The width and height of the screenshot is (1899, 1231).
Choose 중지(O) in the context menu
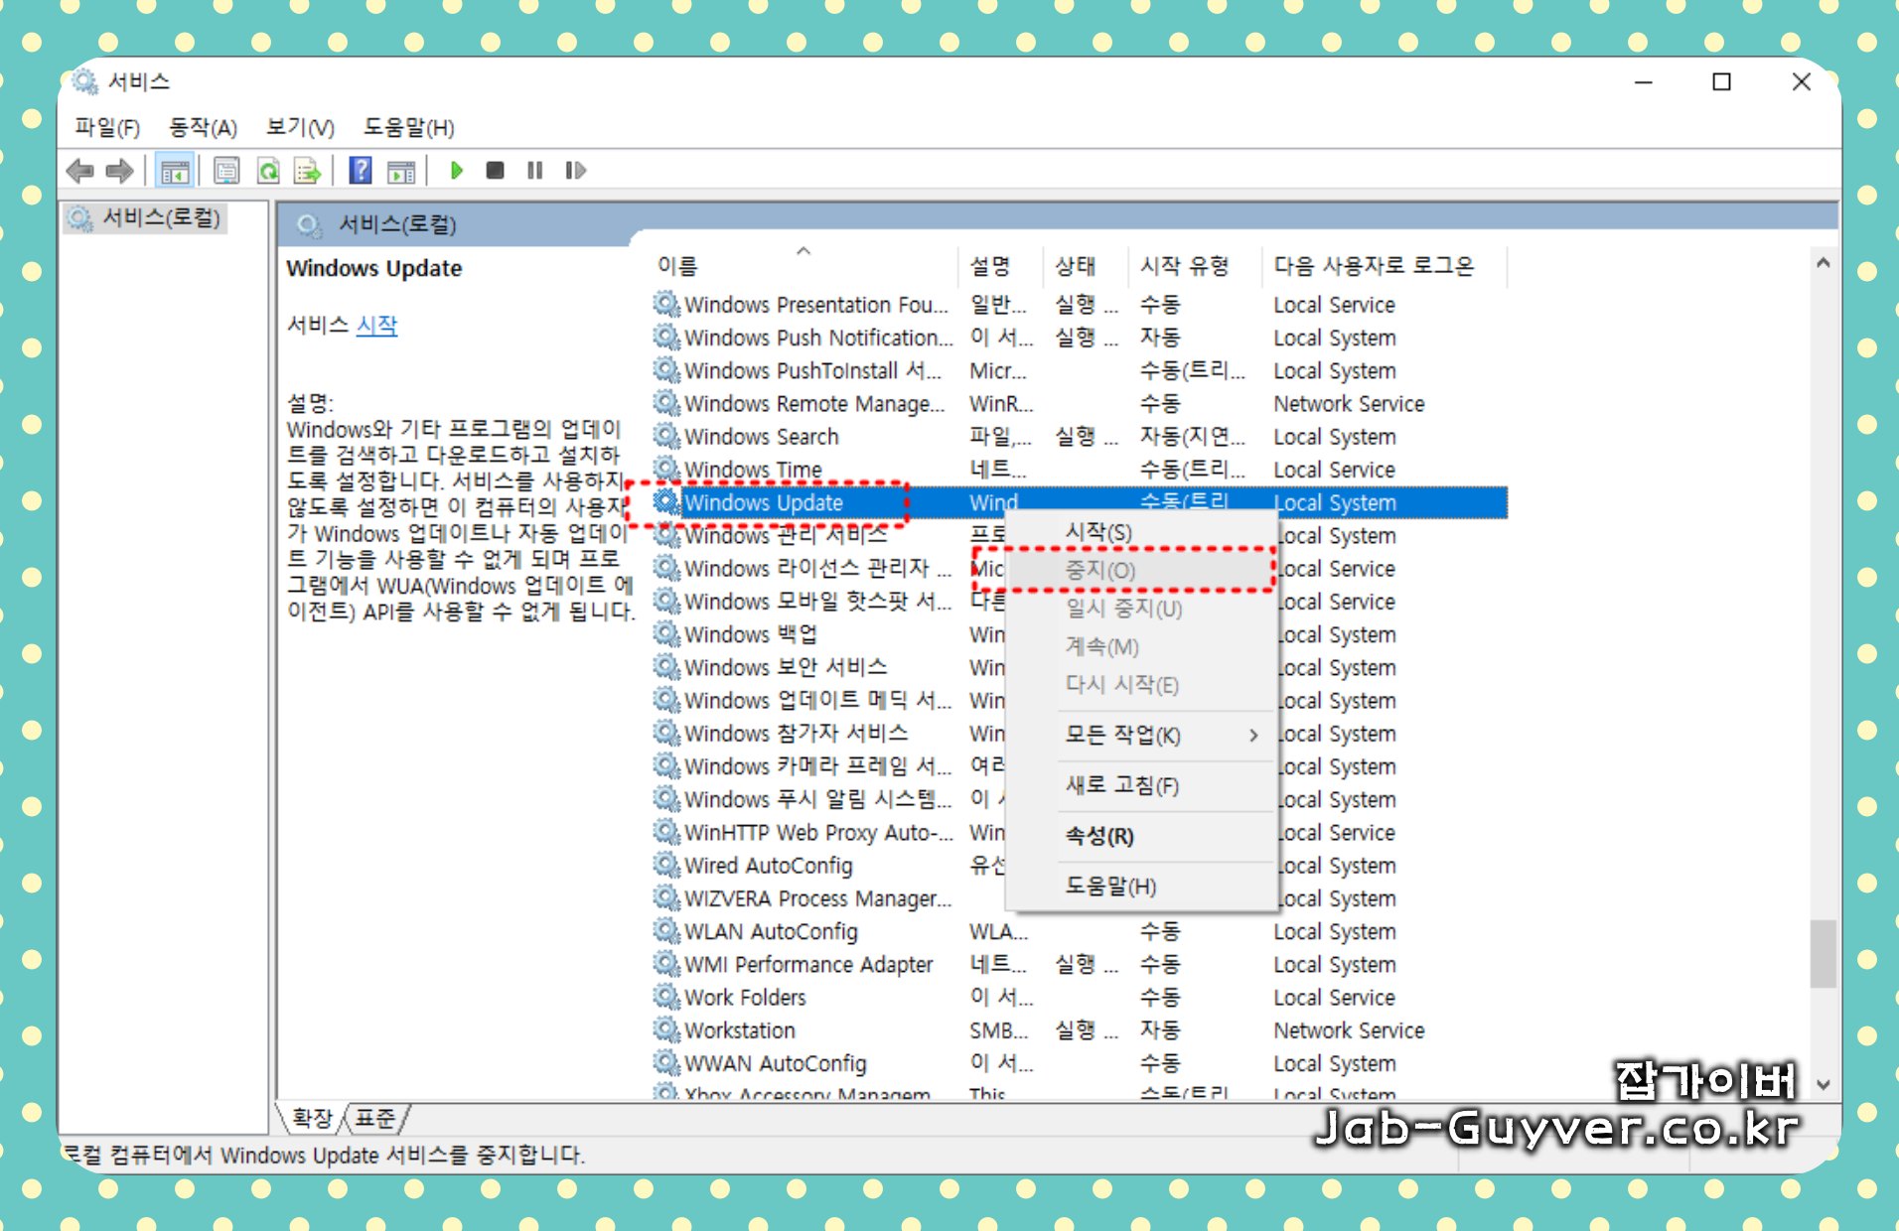[x=1141, y=570]
